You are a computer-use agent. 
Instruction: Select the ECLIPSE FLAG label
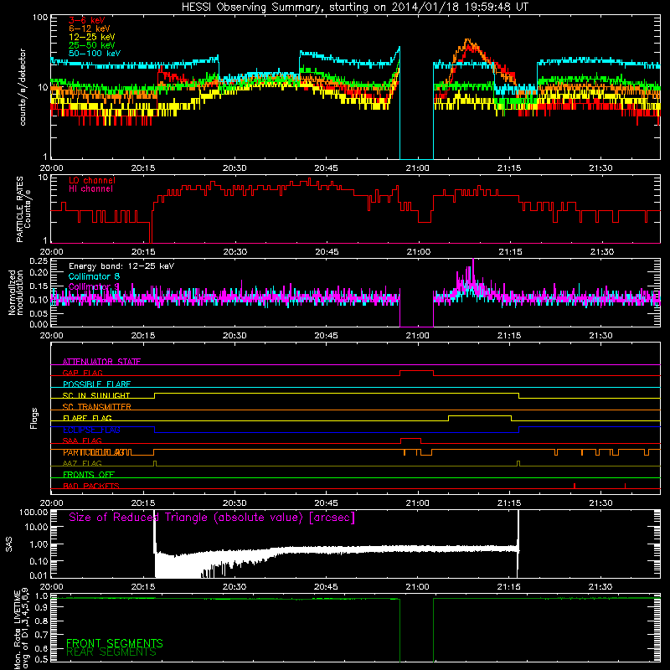[91, 430]
